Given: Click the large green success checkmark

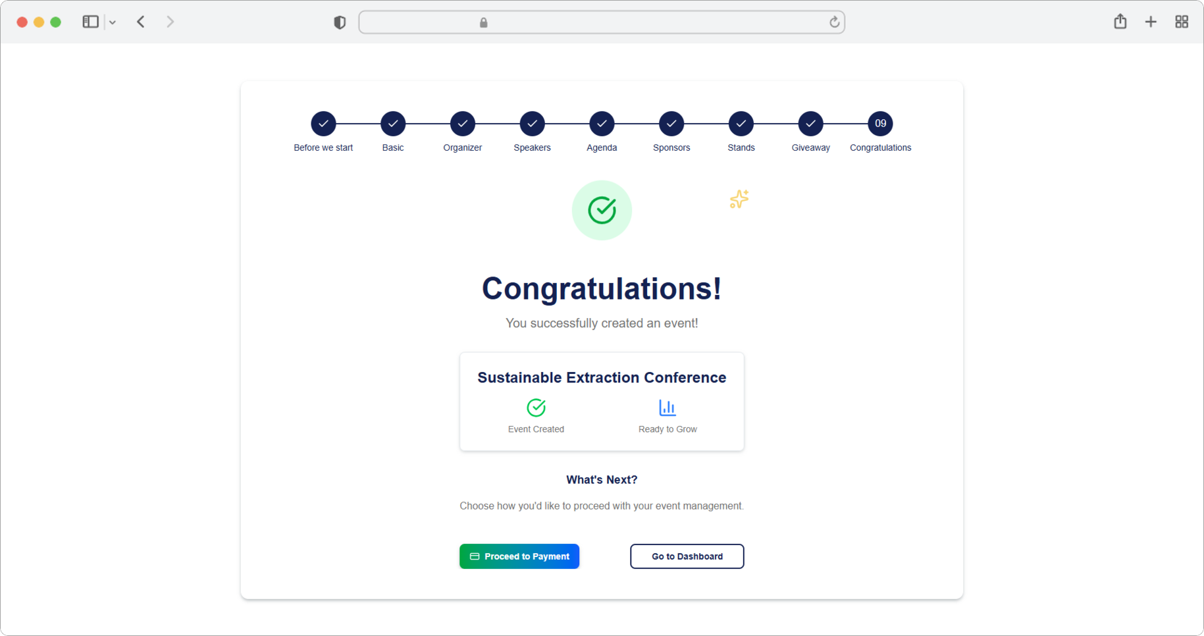Looking at the screenshot, I should click(601, 210).
